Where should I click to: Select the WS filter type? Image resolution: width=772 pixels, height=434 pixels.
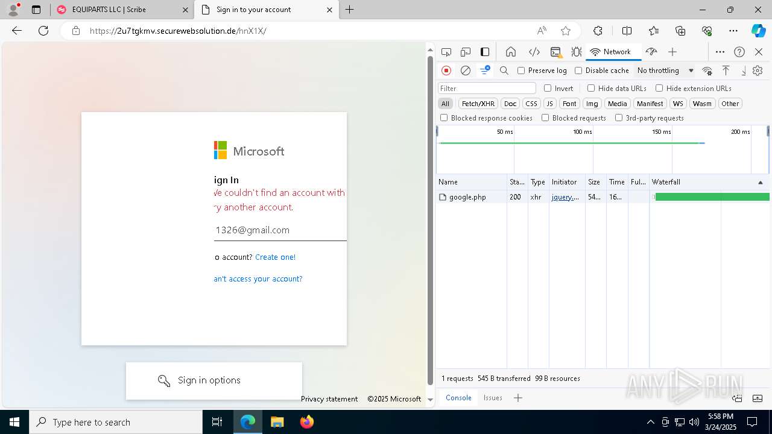tap(679, 104)
